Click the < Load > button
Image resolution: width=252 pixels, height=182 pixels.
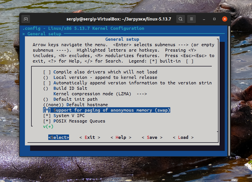click(183, 137)
